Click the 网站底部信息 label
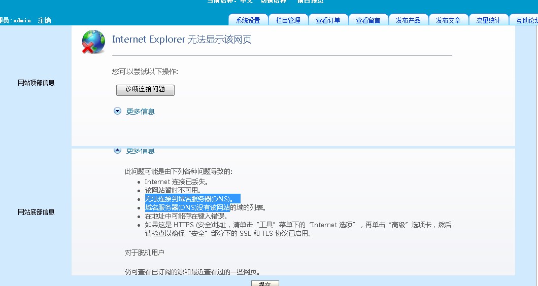Viewport: 538px width, 286px height. 36,212
